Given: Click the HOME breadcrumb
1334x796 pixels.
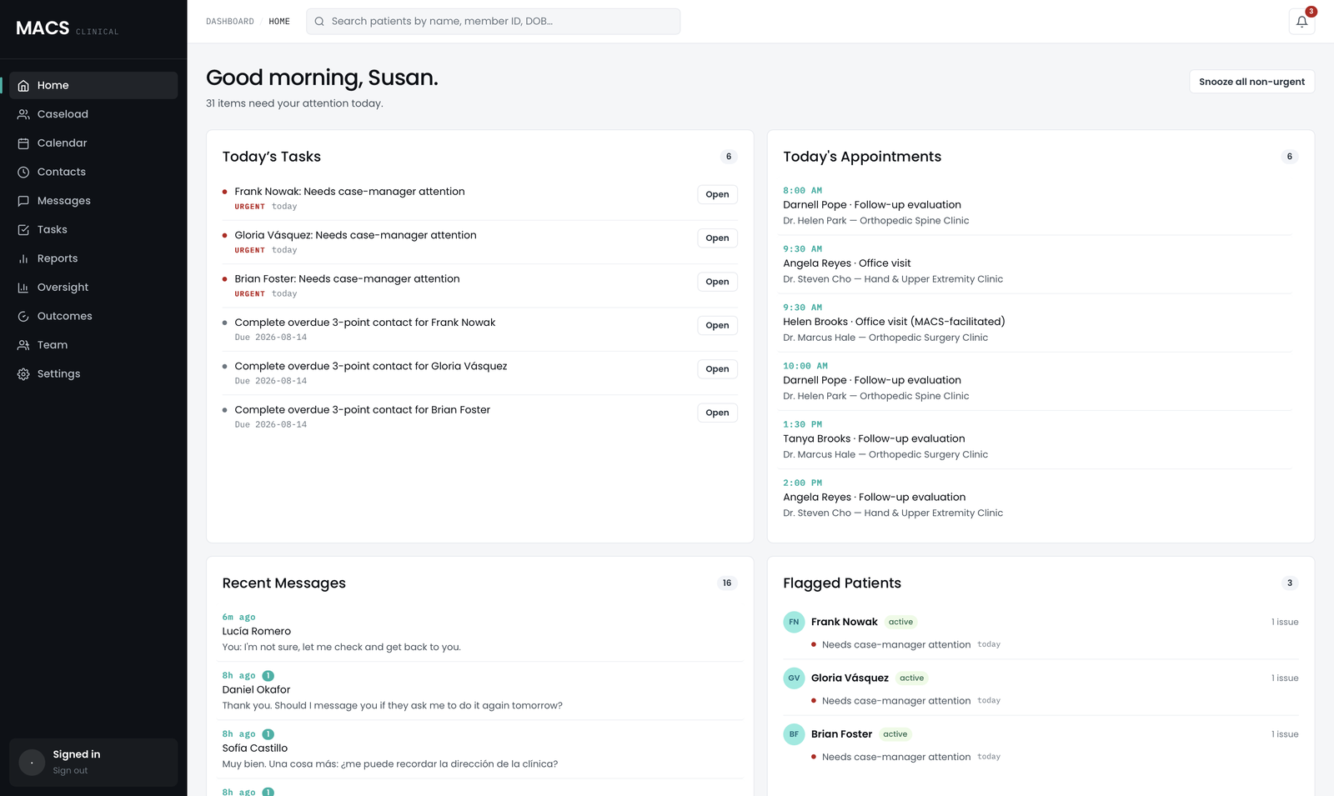Looking at the screenshot, I should tap(279, 22).
